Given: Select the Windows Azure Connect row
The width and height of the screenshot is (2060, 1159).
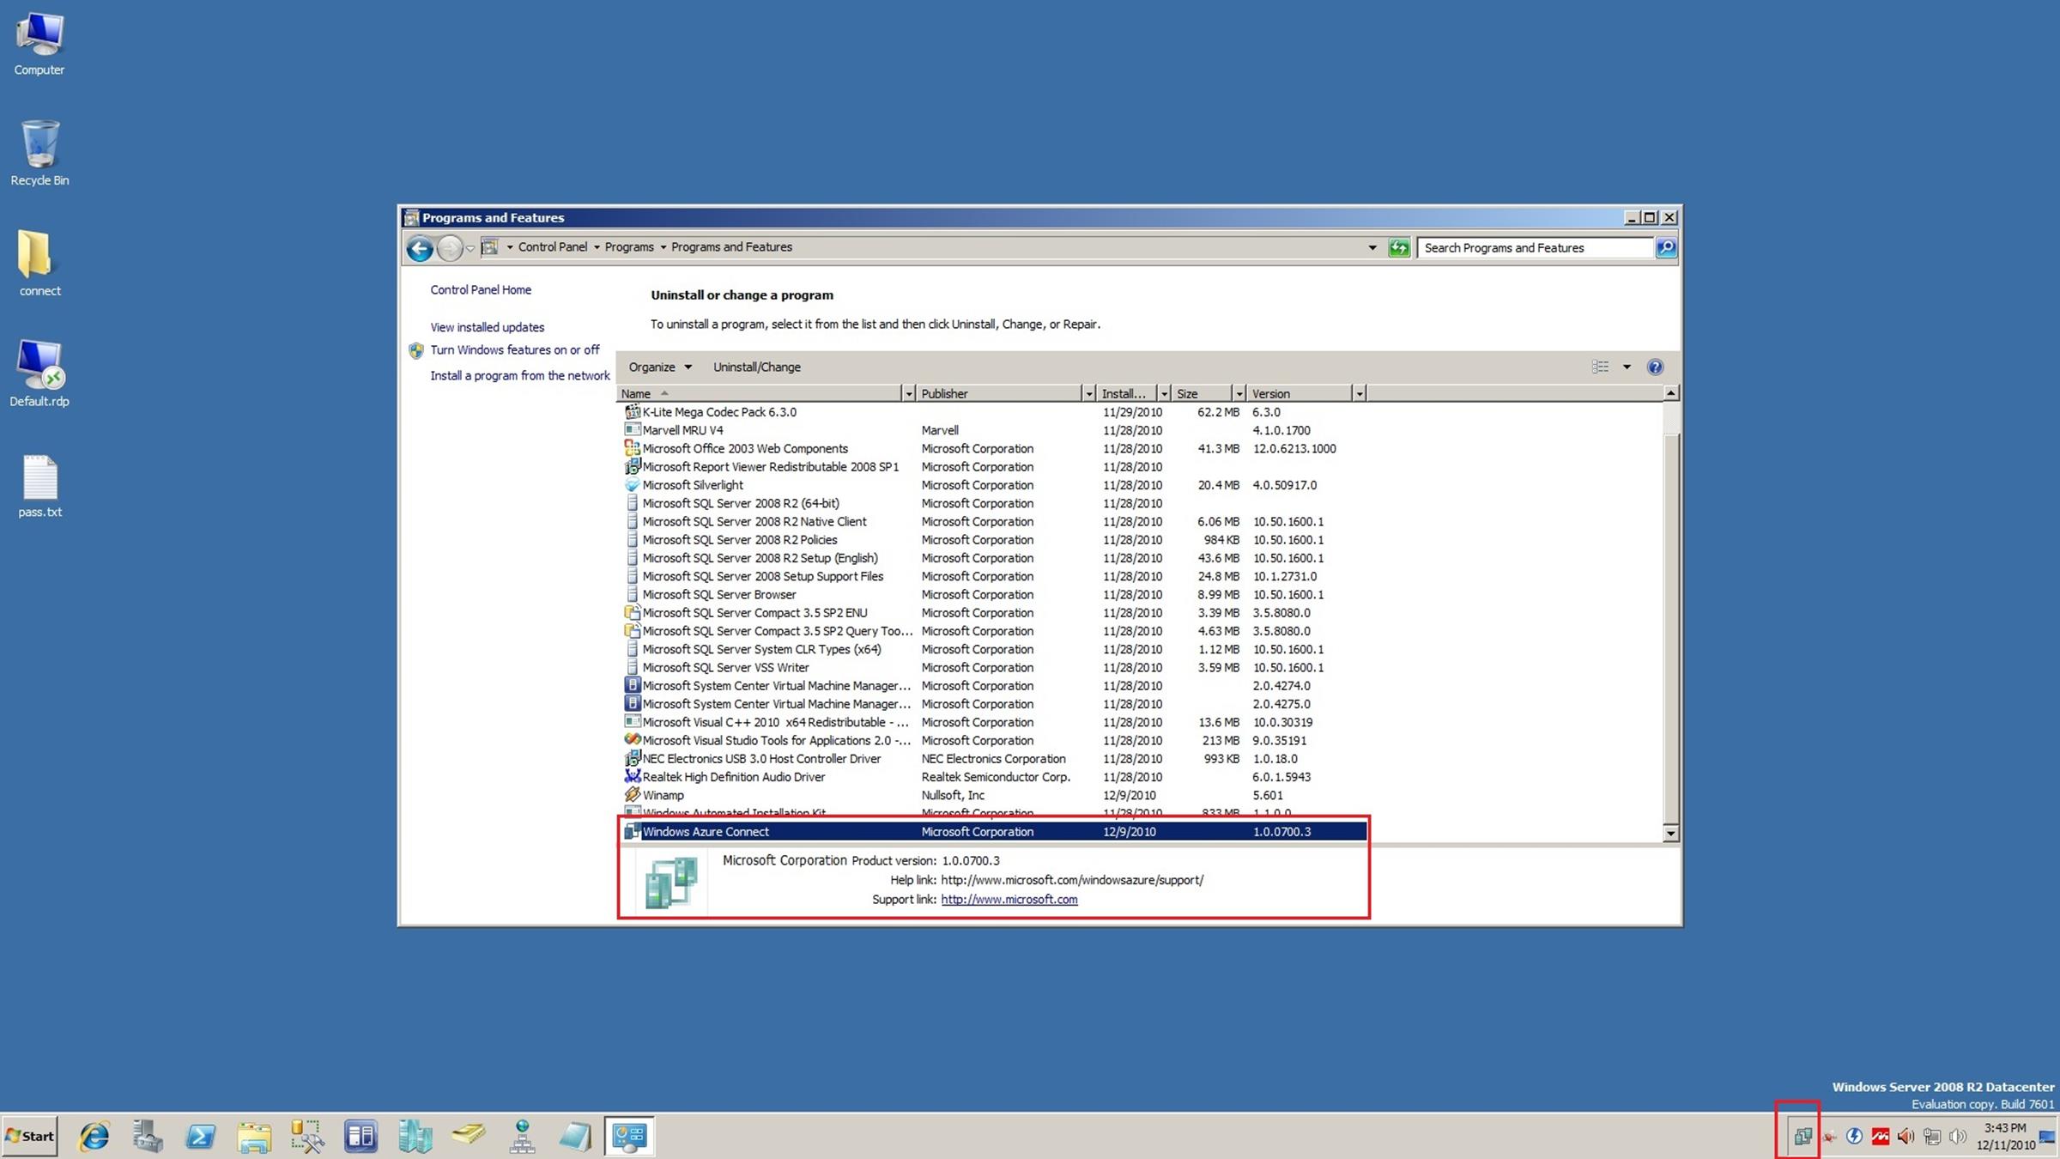Looking at the screenshot, I should [x=992, y=832].
